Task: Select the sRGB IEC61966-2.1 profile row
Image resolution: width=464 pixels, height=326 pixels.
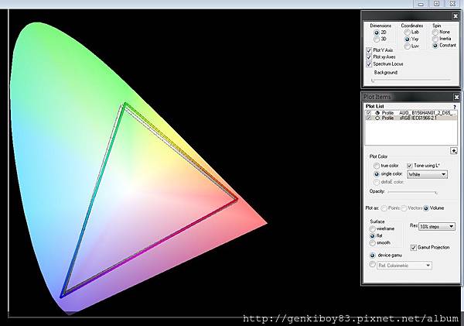Action: tap(411, 118)
